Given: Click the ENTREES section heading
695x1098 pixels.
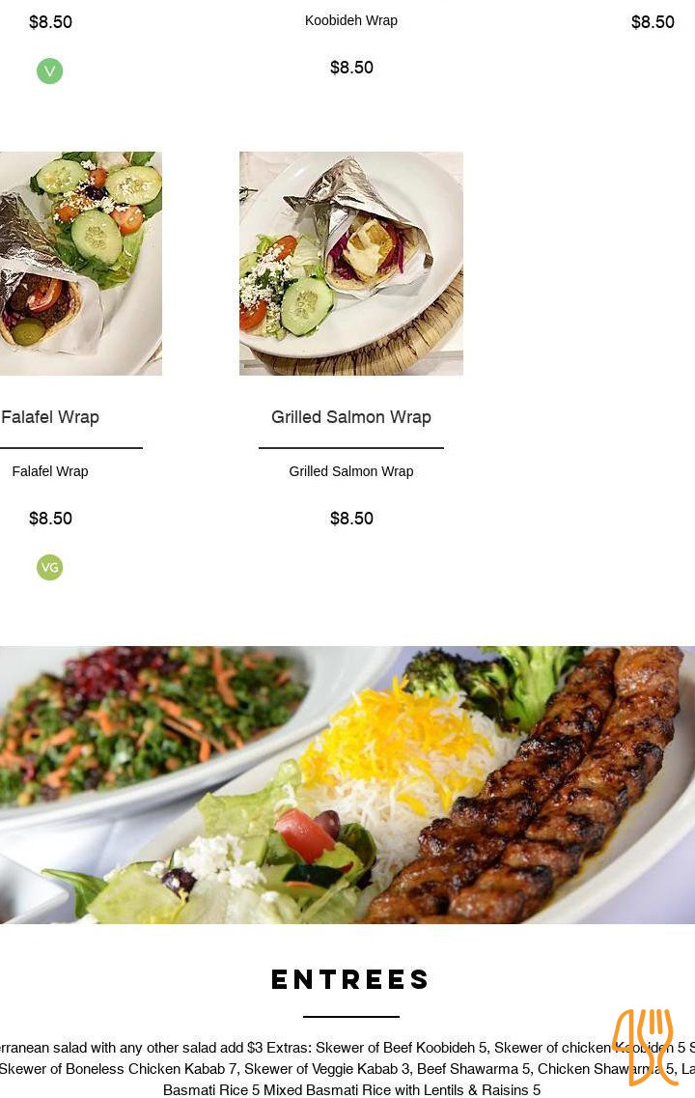Looking at the screenshot, I should pyautogui.click(x=350, y=979).
